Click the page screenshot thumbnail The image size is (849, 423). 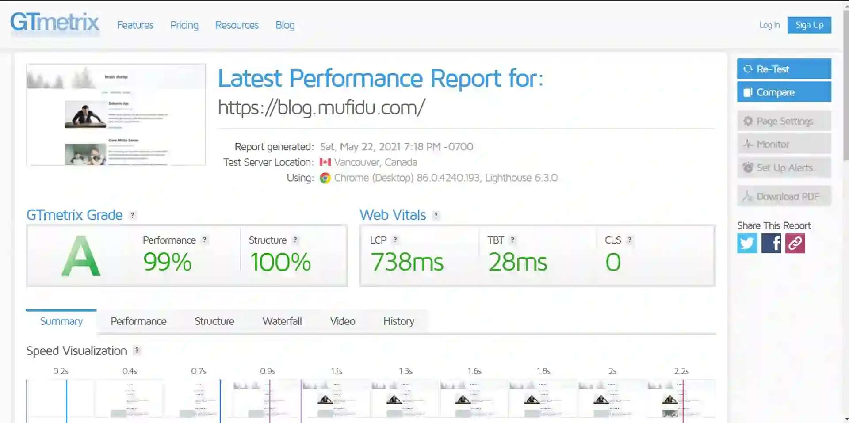[x=116, y=114]
